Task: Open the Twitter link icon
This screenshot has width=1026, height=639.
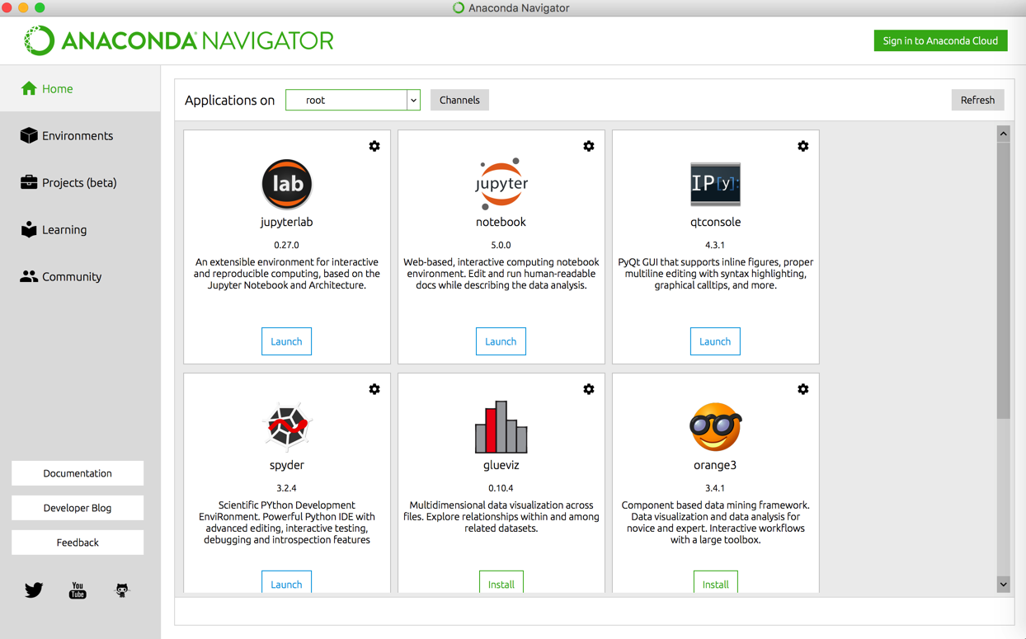Action: coord(34,590)
